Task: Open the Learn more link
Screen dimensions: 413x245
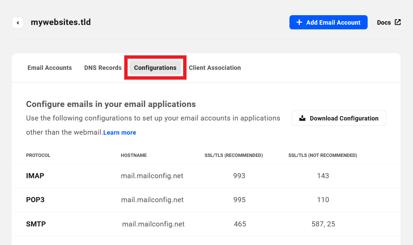Action: coord(119,132)
